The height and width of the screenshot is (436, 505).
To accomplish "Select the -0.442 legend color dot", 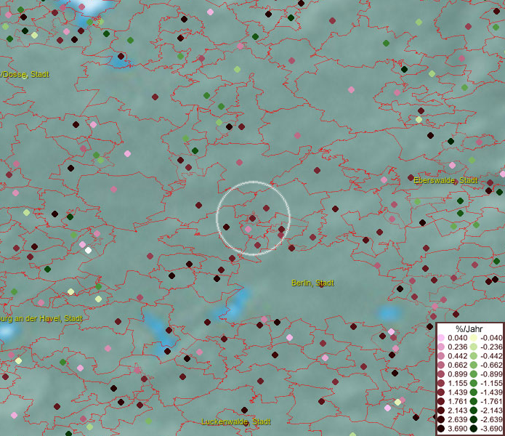I will pyautogui.click(x=474, y=356).
